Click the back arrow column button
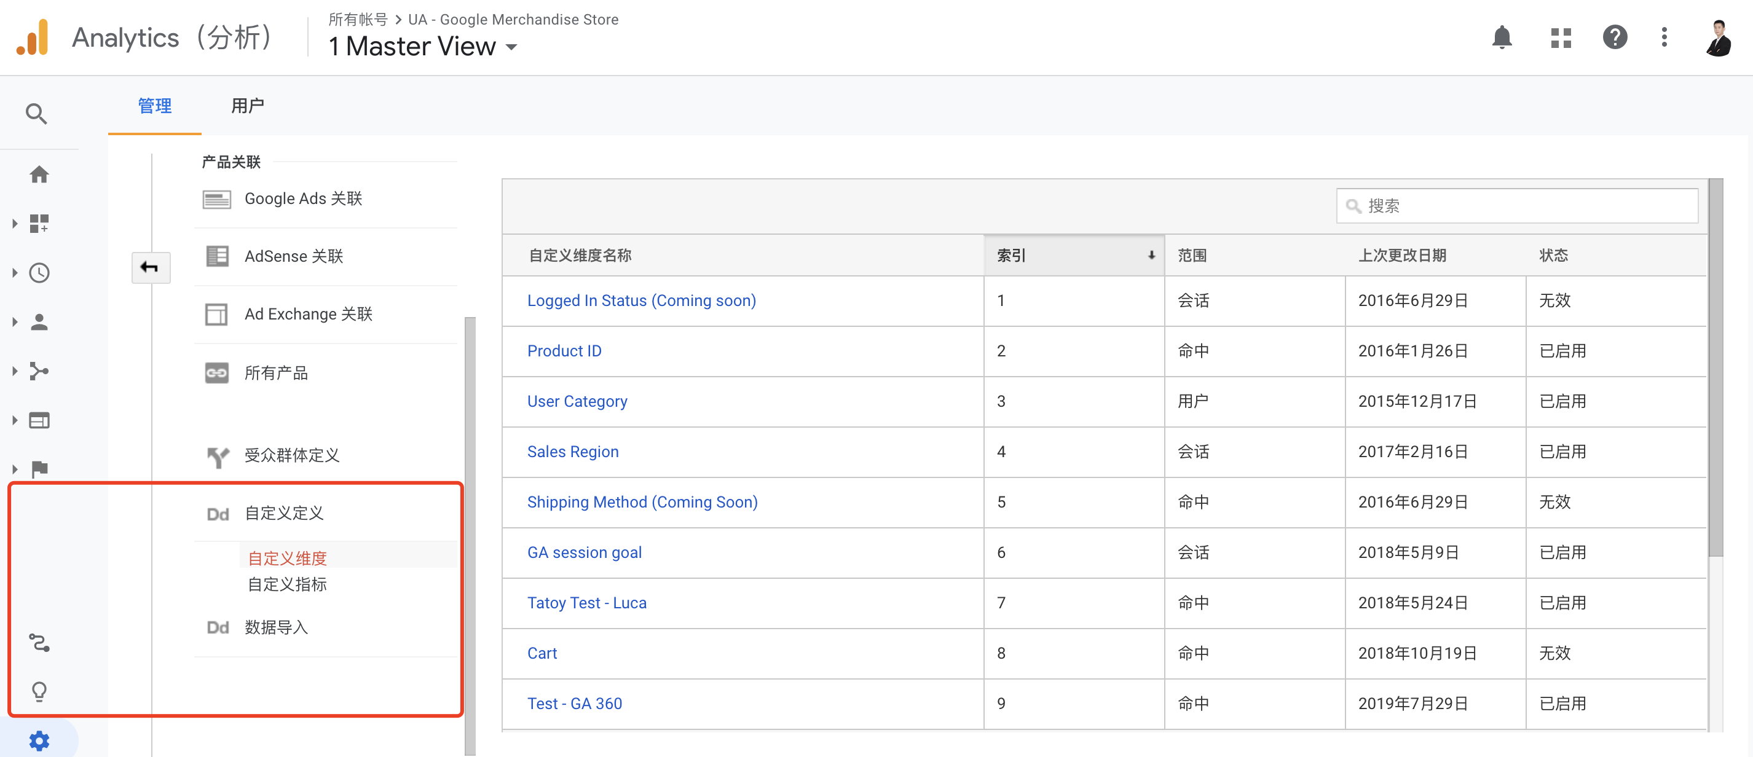Screen dimensions: 1753x757 click(x=151, y=267)
